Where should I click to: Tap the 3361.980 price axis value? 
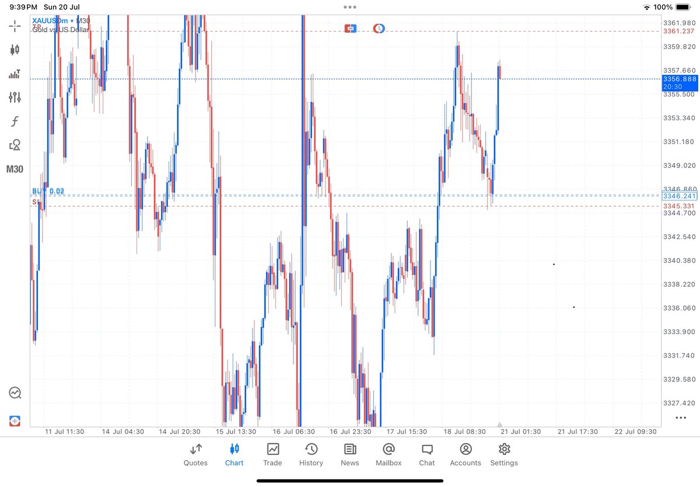click(x=679, y=23)
